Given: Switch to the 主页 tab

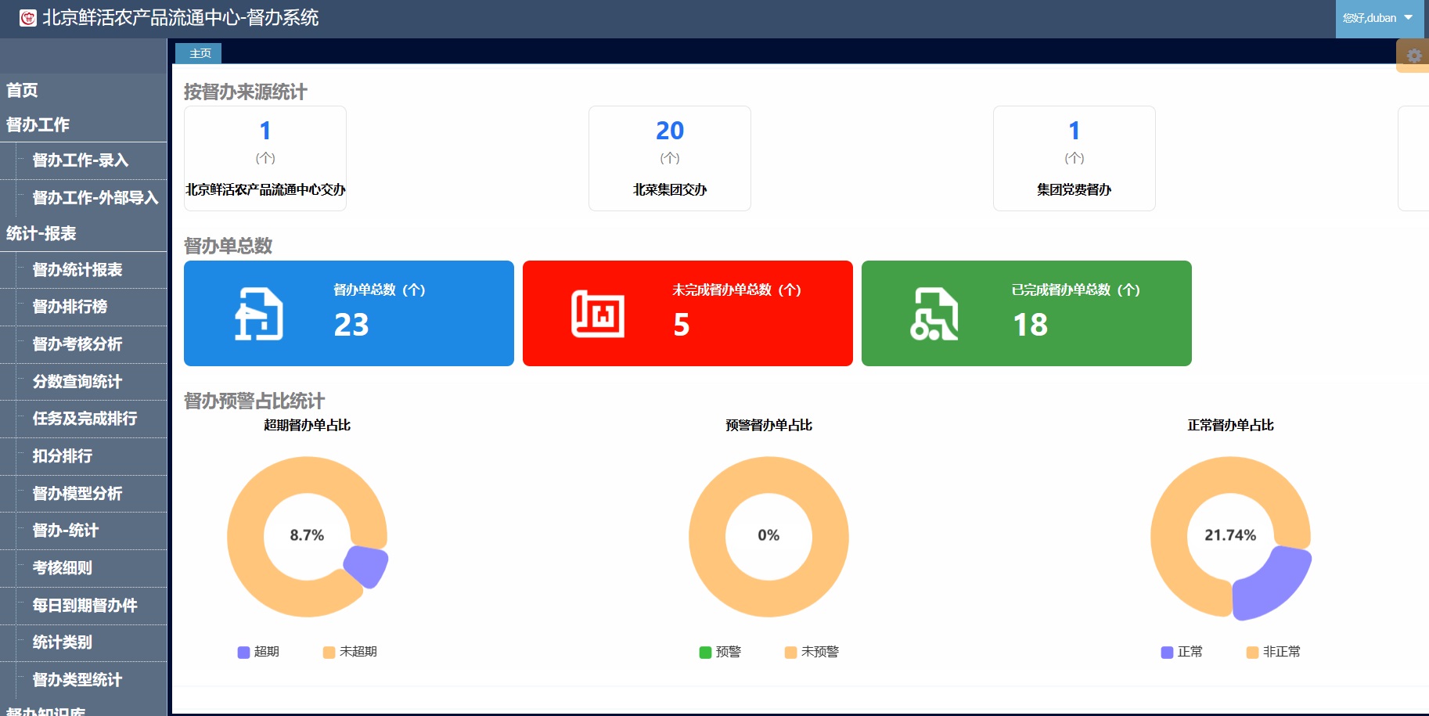Looking at the screenshot, I should 199,53.
